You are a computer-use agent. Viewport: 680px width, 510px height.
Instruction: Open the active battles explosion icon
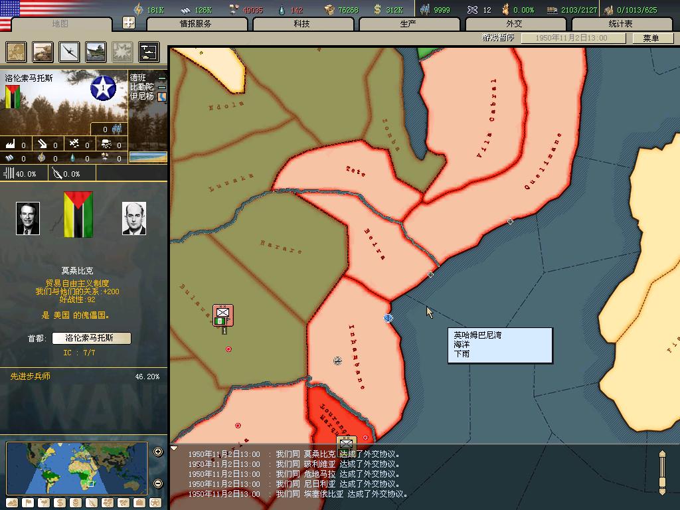tap(122, 52)
